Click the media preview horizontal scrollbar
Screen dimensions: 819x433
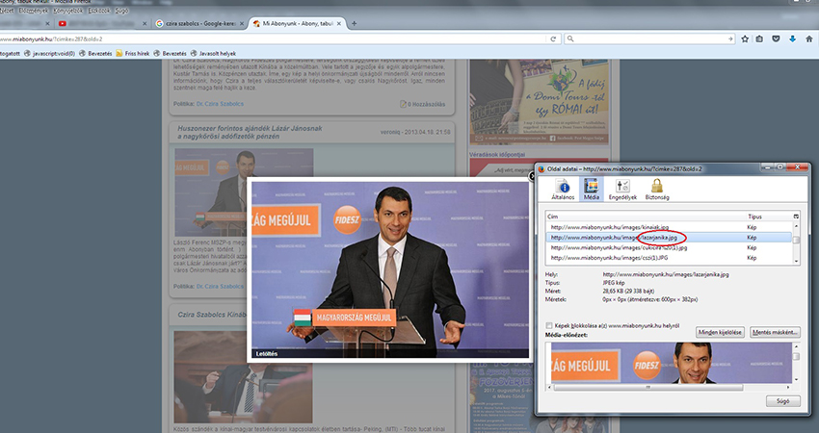click(x=647, y=388)
